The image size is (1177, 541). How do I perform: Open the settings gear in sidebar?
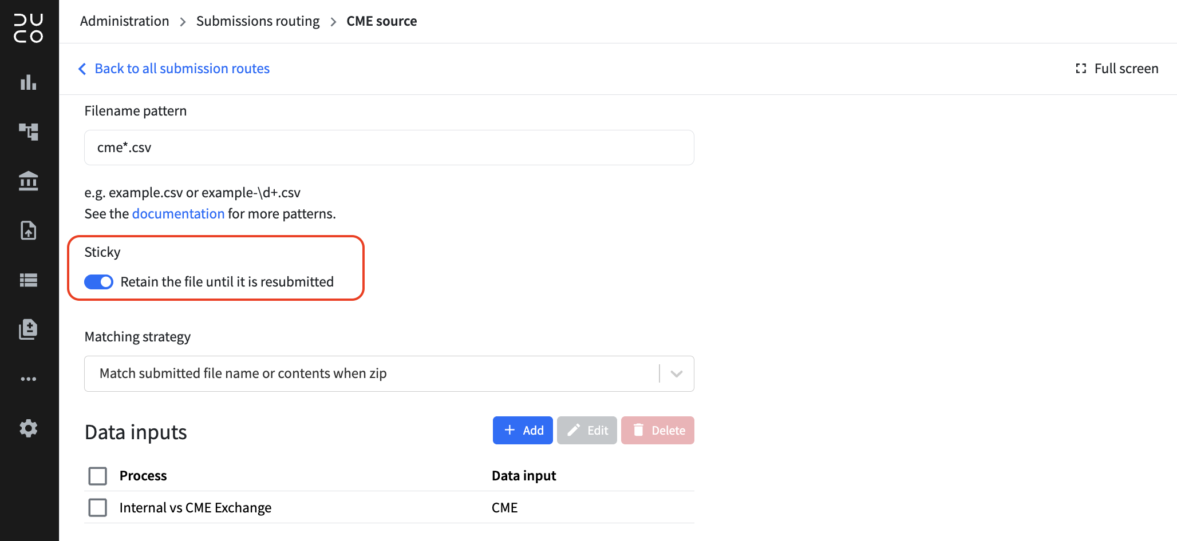tap(29, 428)
